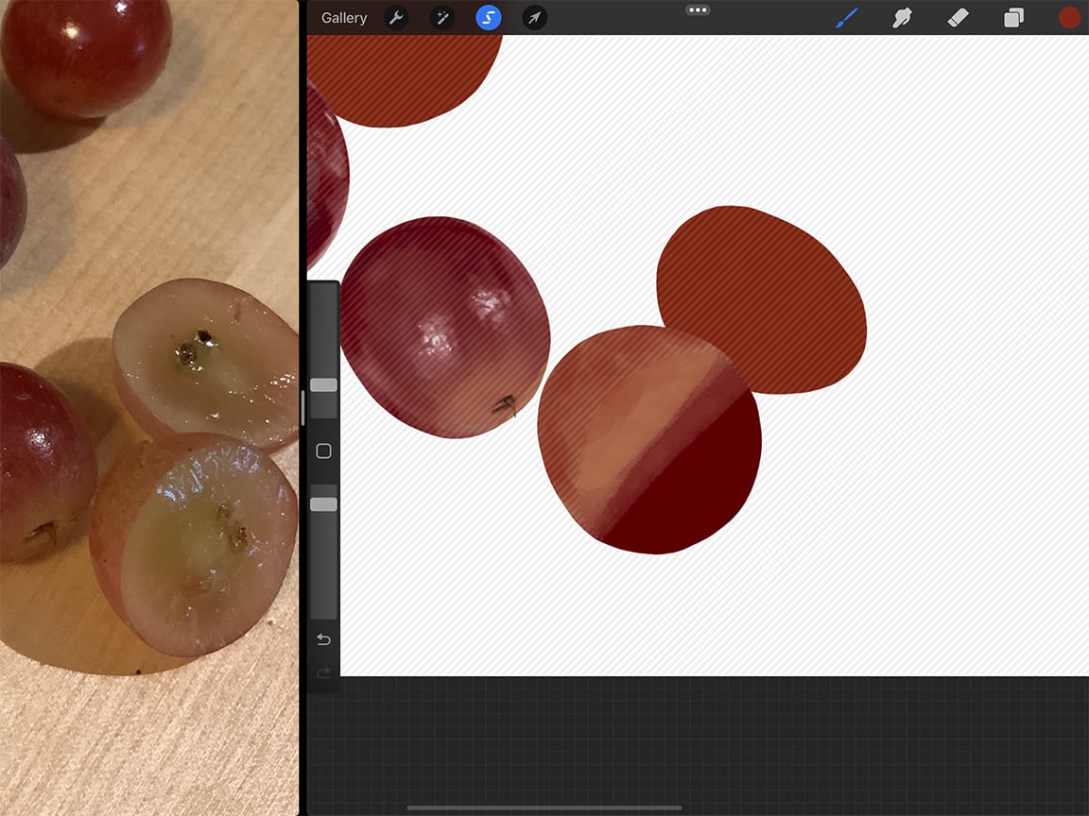
Task: Adjust the brush size slider
Action: [322, 384]
